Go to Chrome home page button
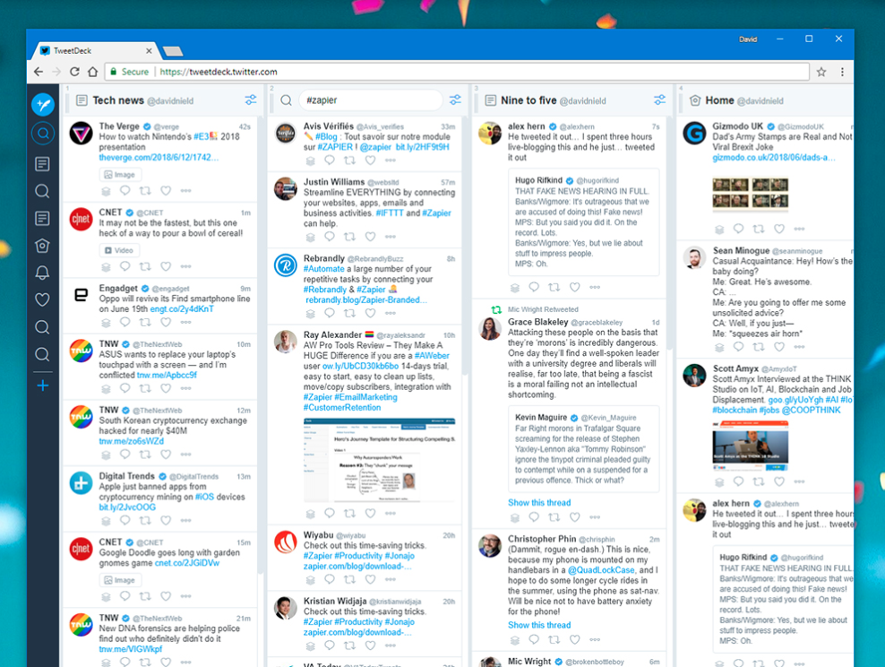 pyautogui.click(x=93, y=72)
